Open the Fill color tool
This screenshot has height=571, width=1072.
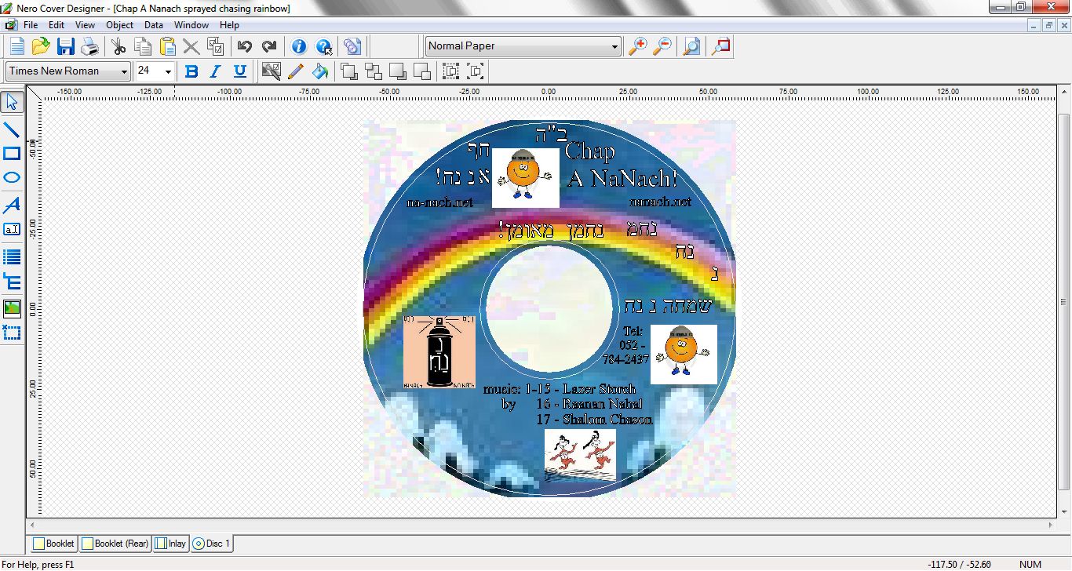319,71
